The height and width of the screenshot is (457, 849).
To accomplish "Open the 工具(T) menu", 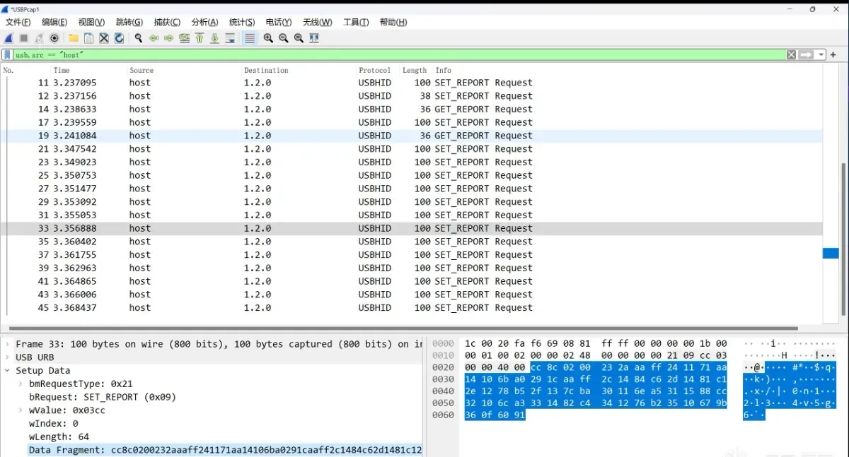I will point(356,23).
